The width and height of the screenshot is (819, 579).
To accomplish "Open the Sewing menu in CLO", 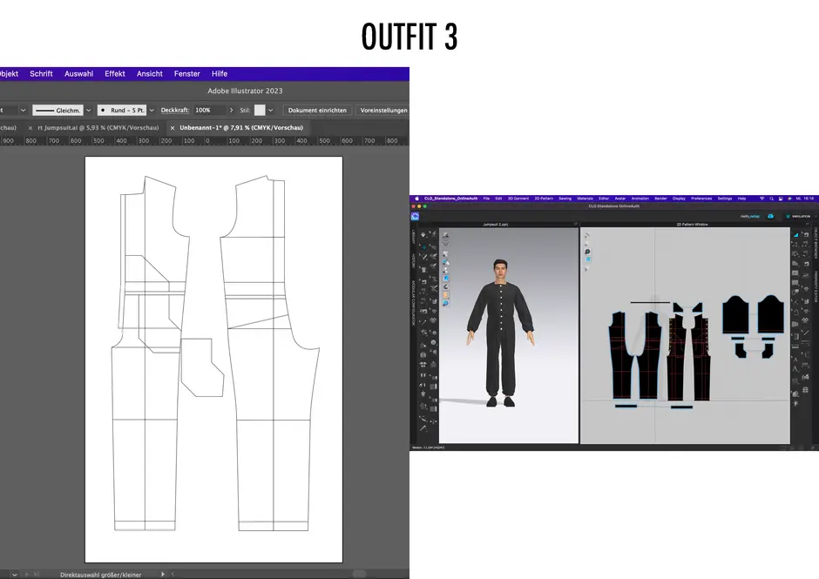I will pyautogui.click(x=565, y=199).
